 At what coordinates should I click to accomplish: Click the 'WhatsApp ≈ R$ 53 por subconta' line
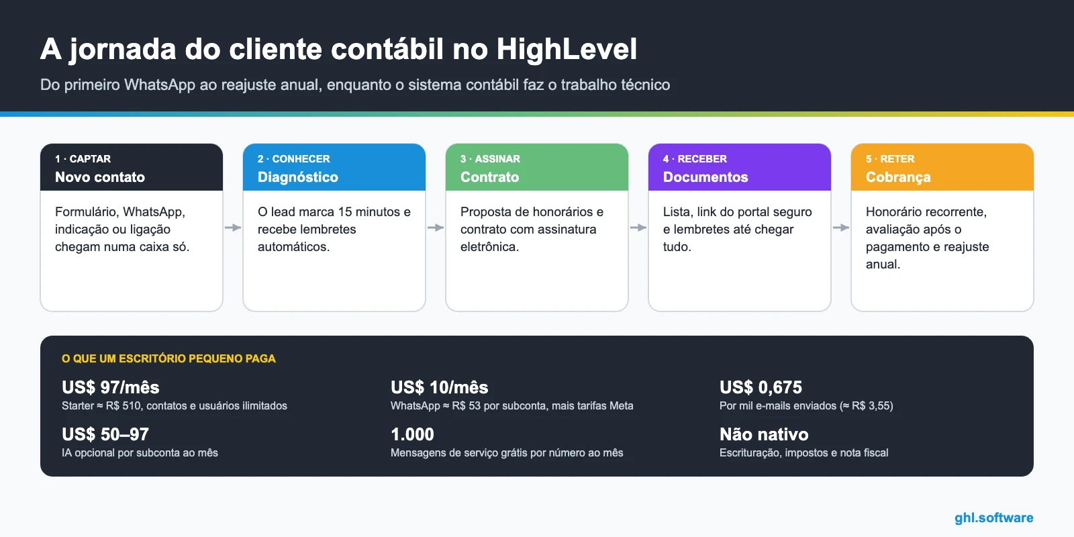(512, 405)
